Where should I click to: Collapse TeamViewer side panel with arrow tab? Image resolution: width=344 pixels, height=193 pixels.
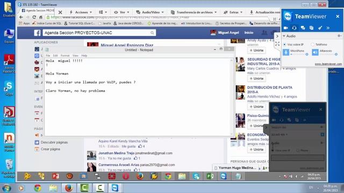tap(277, 36)
